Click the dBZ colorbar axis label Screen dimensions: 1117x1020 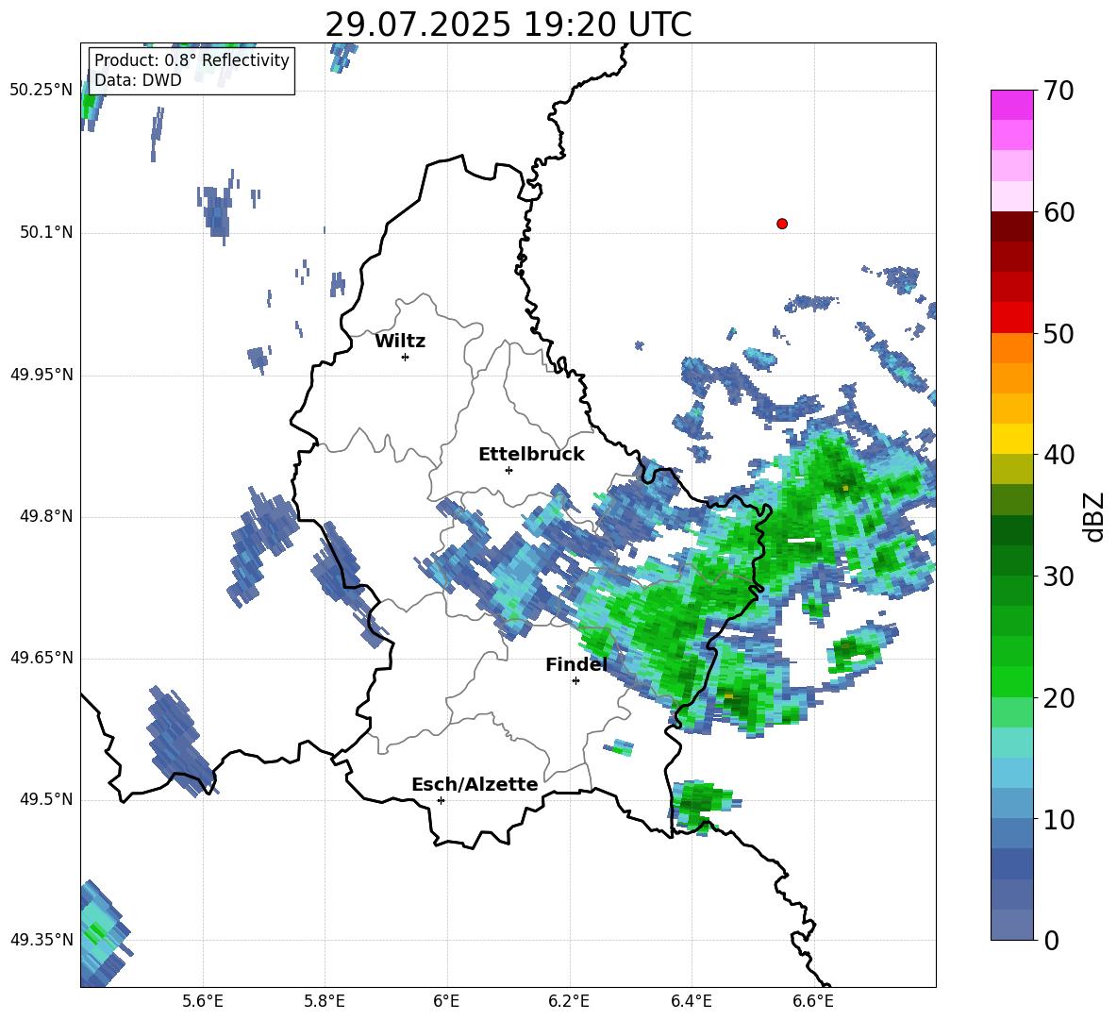click(1093, 516)
